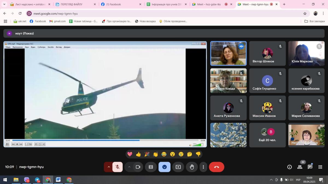Open more options three-dot menu

[203, 167]
